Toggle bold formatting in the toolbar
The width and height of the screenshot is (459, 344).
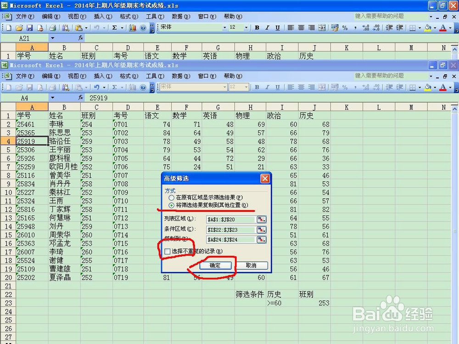256,87
